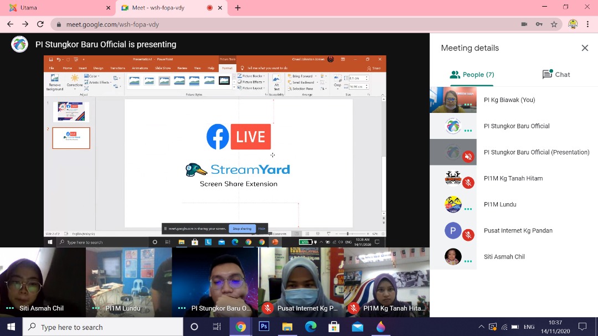This screenshot has width=598, height=336.
Task: Switch to the Utama browser tab
Action: [x=55, y=8]
